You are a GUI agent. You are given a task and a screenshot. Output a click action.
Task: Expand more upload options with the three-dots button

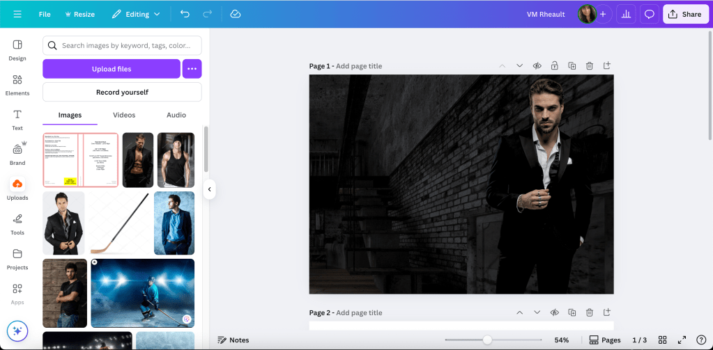pos(192,69)
